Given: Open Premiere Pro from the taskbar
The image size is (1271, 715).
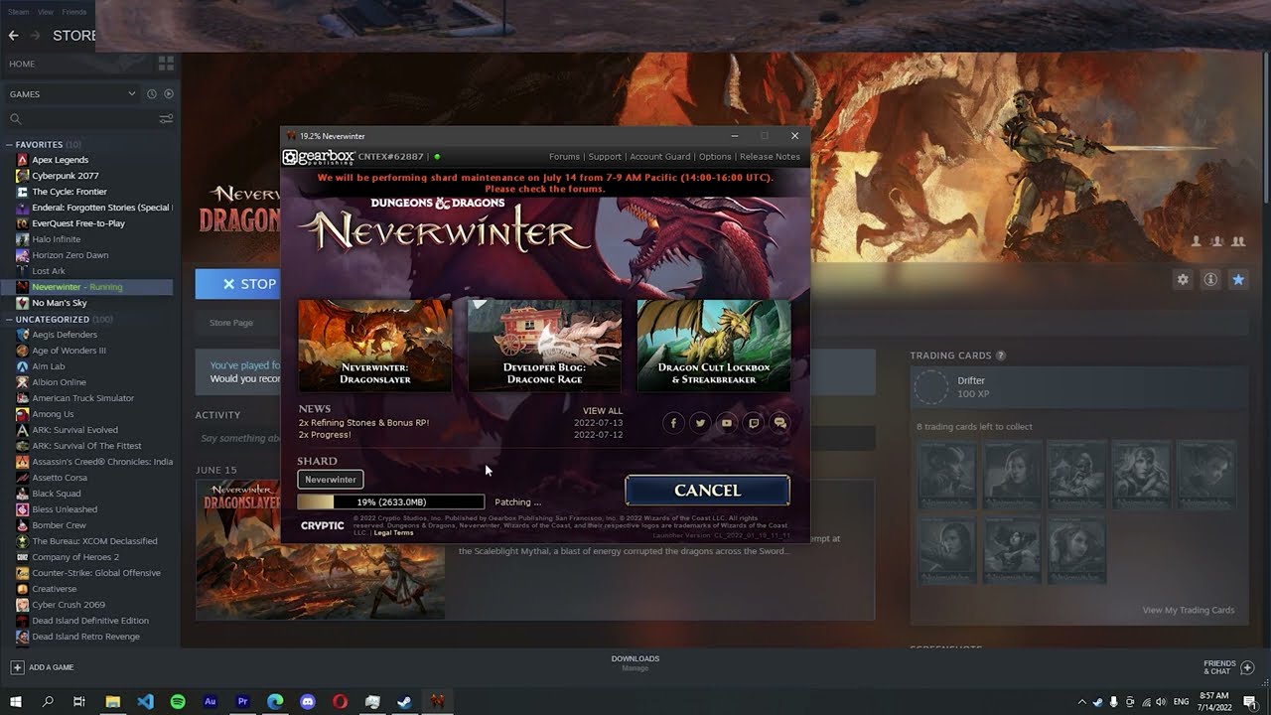Looking at the screenshot, I should pyautogui.click(x=242, y=701).
